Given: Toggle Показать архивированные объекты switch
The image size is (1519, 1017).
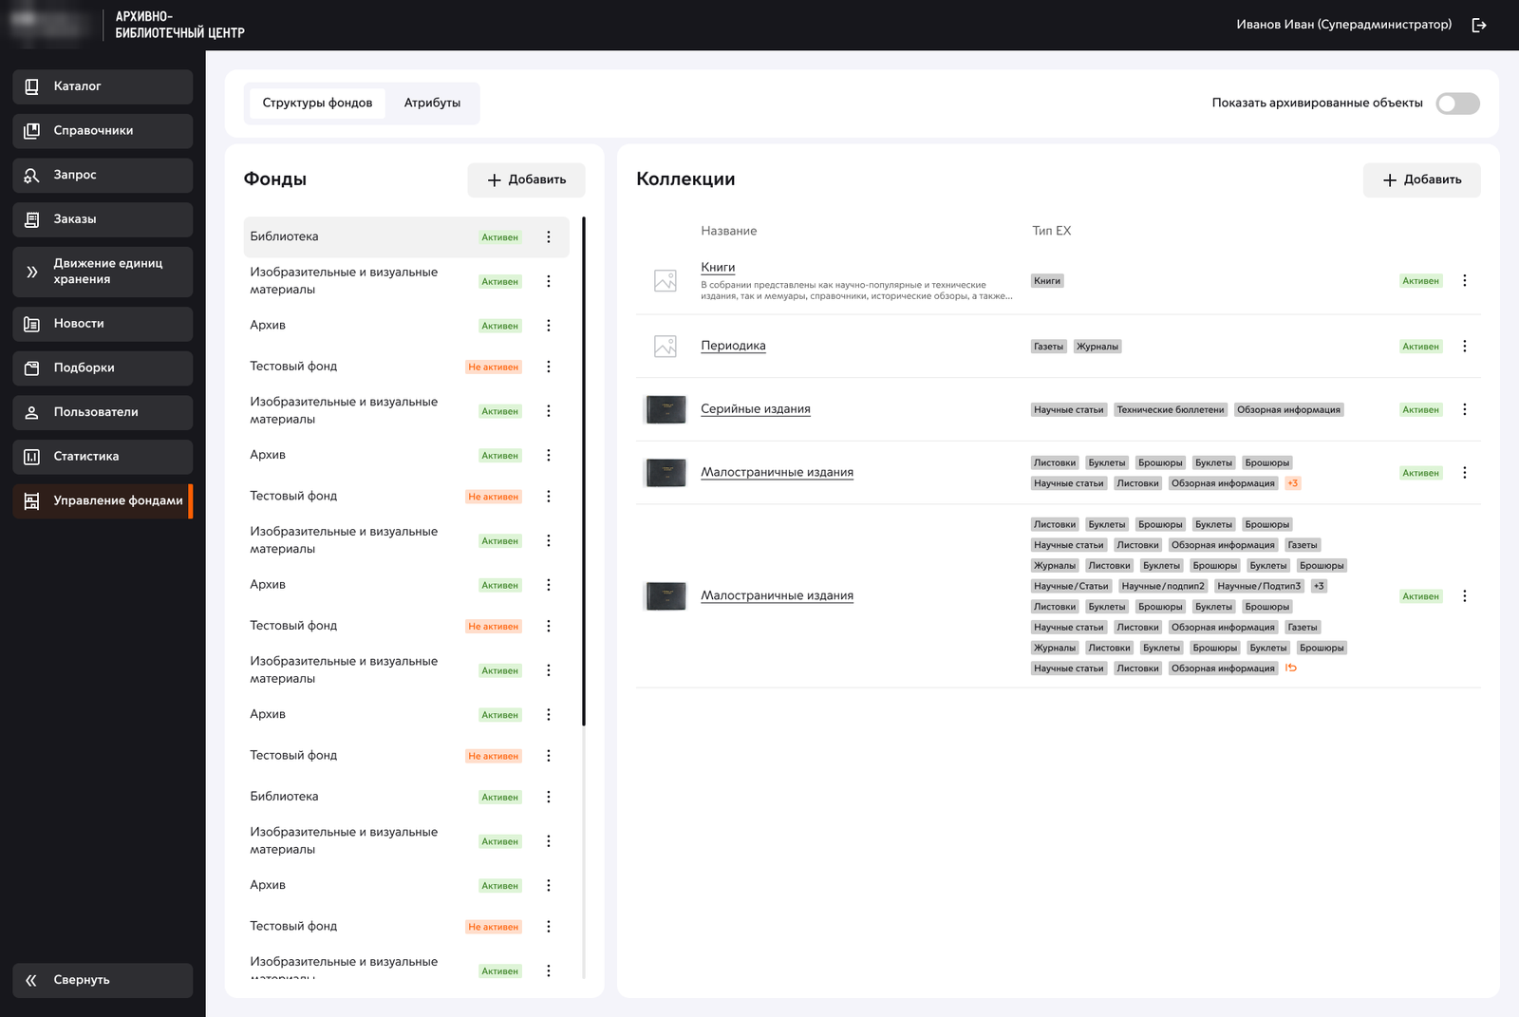Looking at the screenshot, I should pyautogui.click(x=1457, y=104).
